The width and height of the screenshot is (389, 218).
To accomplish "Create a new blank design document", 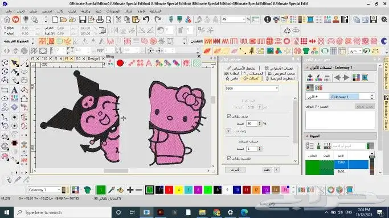I will [55, 19].
